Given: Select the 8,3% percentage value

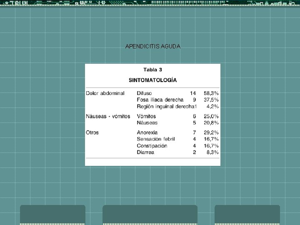Looking at the screenshot, I should pos(212,152).
